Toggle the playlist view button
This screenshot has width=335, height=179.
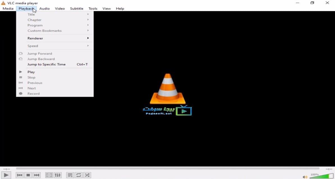pyautogui.click(x=70, y=175)
